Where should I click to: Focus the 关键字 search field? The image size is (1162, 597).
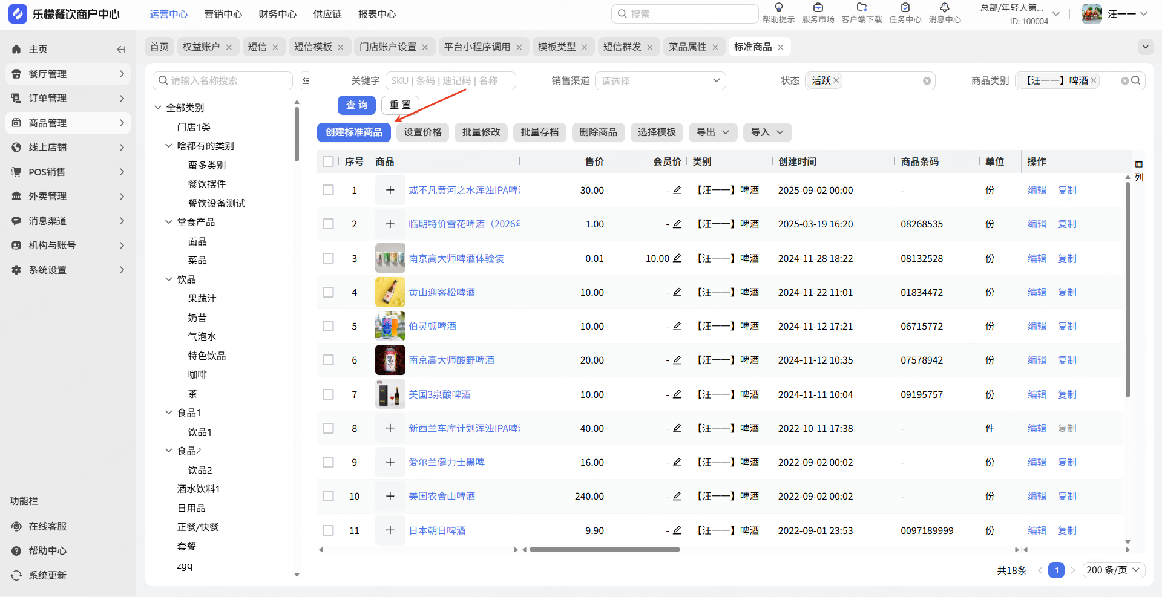point(451,80)
